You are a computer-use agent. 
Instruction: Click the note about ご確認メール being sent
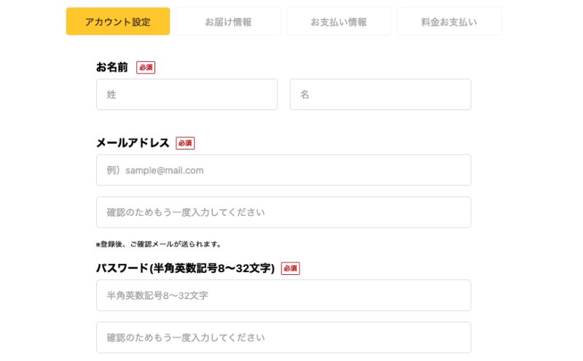click(159, 244)
